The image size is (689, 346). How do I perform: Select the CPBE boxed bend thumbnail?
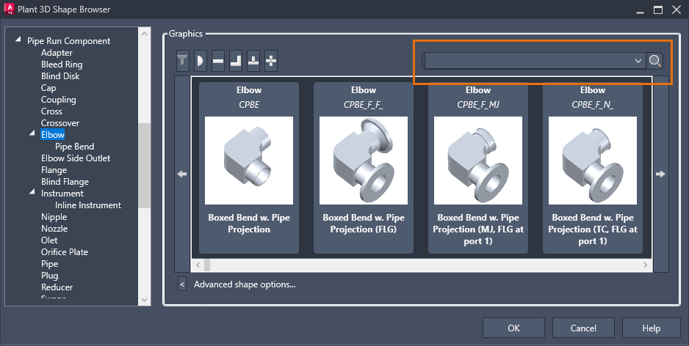tap(249, 161)
